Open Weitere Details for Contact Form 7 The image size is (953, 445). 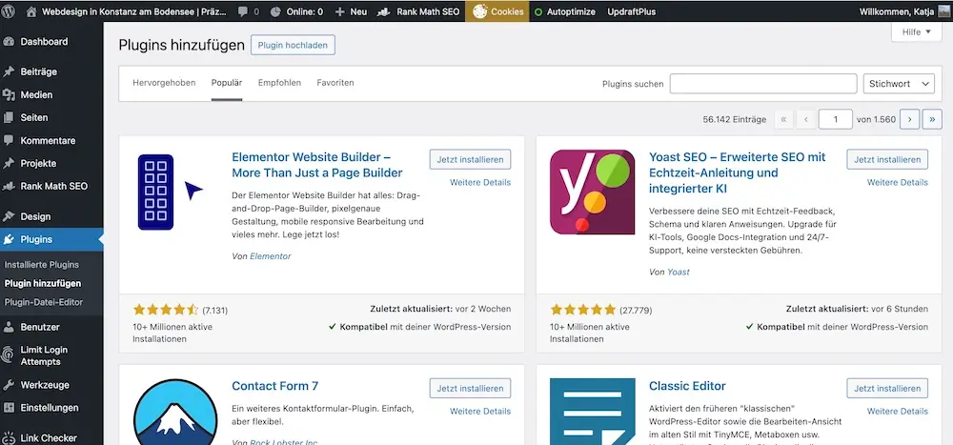pyautogui.click(x=480, y=412)
